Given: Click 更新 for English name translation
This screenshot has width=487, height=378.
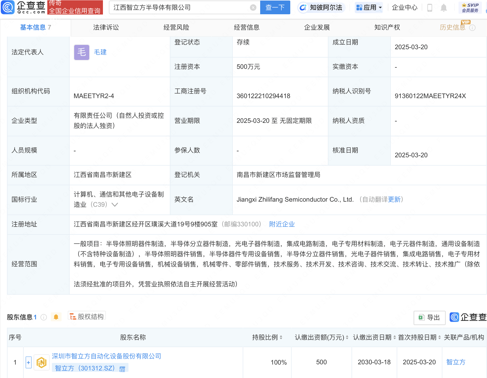Looking at the screenshot, I should (394, 199).
